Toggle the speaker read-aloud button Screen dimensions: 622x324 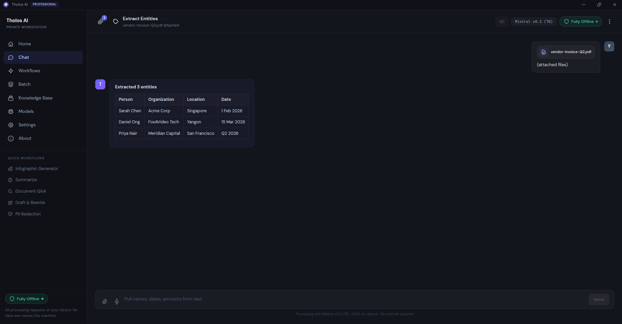[x=502, y=22]
